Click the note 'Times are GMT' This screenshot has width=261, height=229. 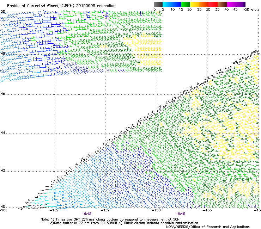[x=68, y=219]
